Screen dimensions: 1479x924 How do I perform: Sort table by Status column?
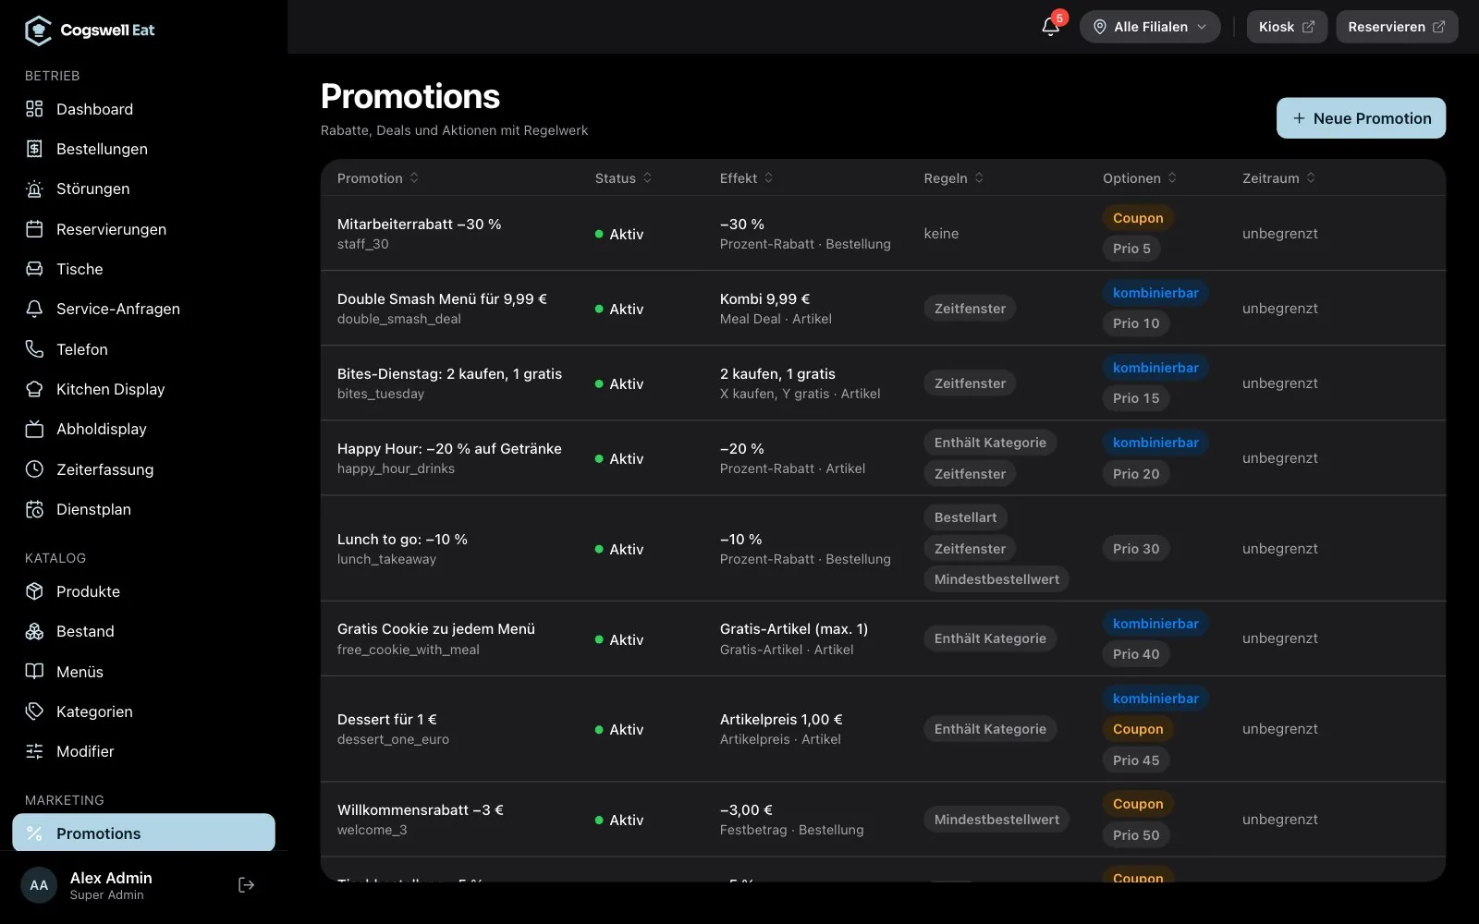(623, 178)
